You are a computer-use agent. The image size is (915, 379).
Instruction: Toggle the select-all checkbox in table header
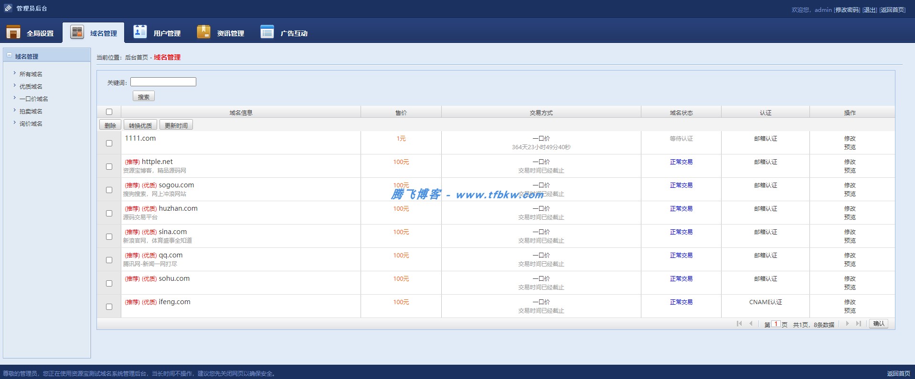[x=109, y=112]
